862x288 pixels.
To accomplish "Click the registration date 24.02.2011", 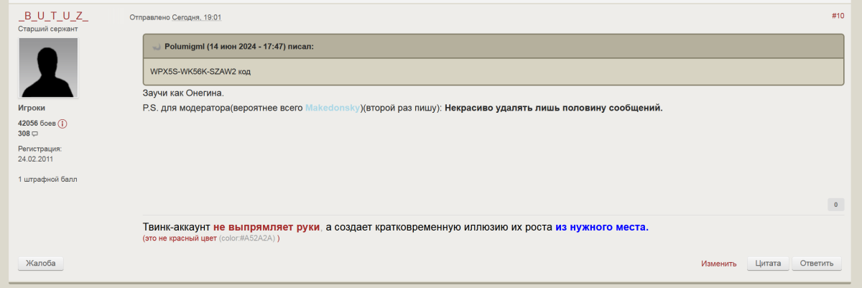I will [35, 159].
